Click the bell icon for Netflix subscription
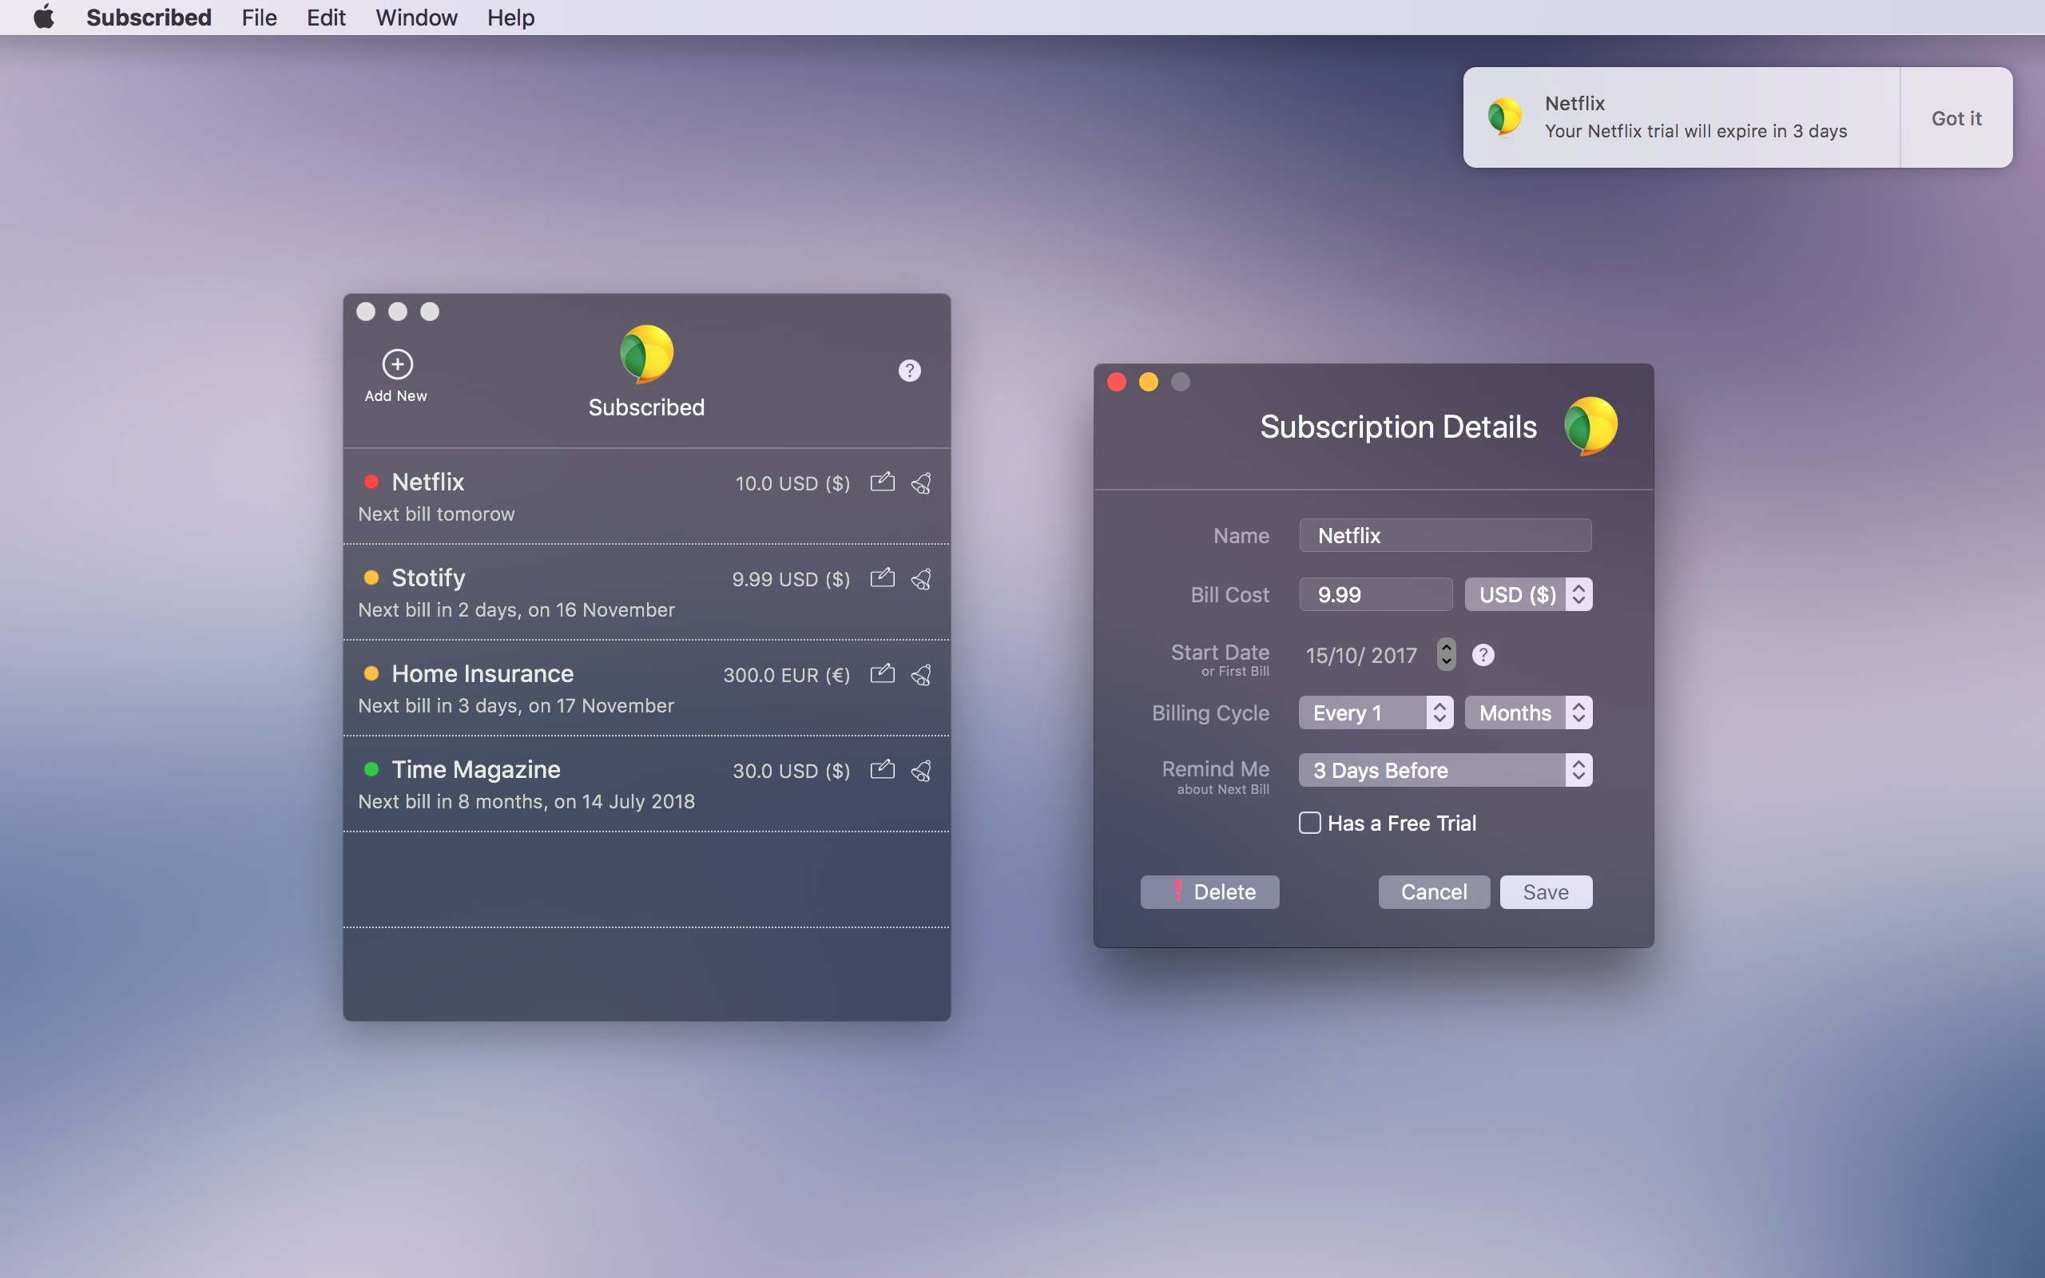Screen dimensions: 2045x1278 click(921, 482)
